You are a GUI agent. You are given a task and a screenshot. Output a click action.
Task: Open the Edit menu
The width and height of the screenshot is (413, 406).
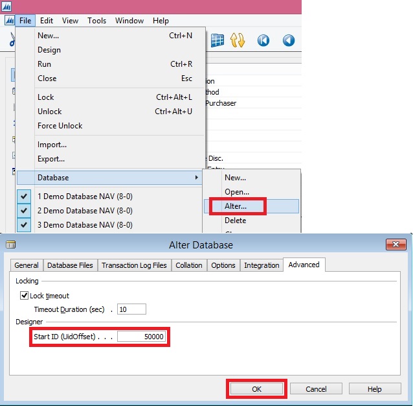47,21
